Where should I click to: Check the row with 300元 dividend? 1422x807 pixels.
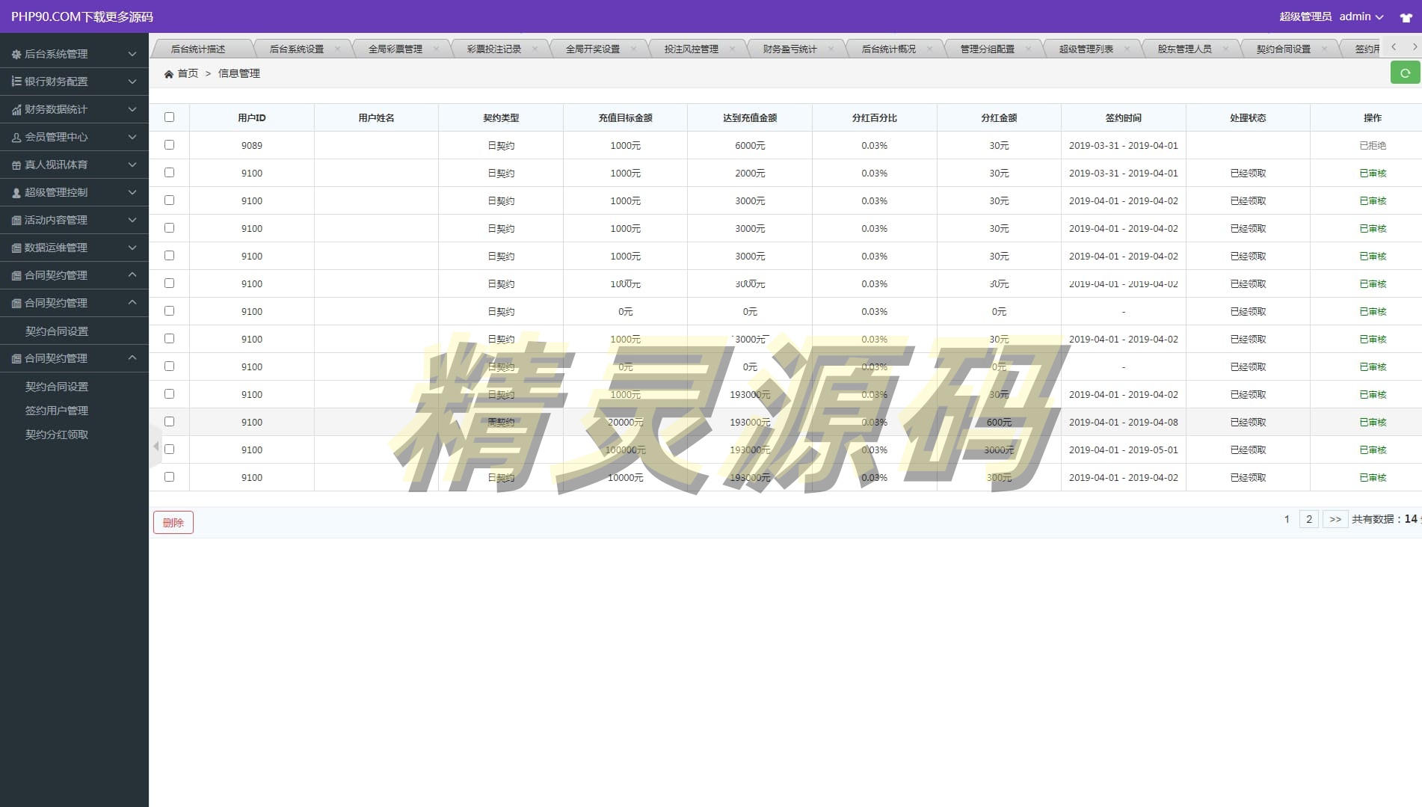(169, 476)
